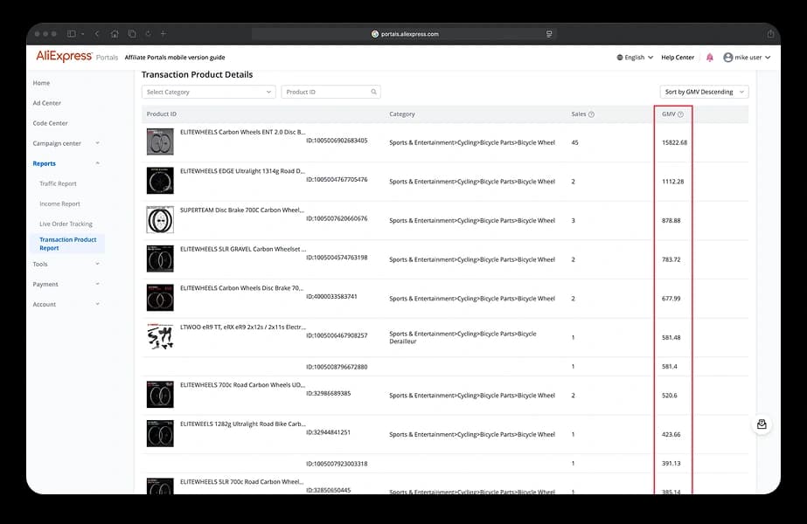Collapse the Reports sidebar section

[x=97, y=163]
